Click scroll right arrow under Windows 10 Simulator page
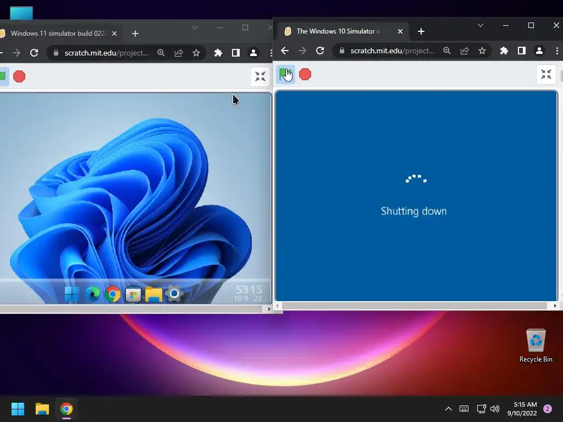563x422 pixels. click(555, 306)
